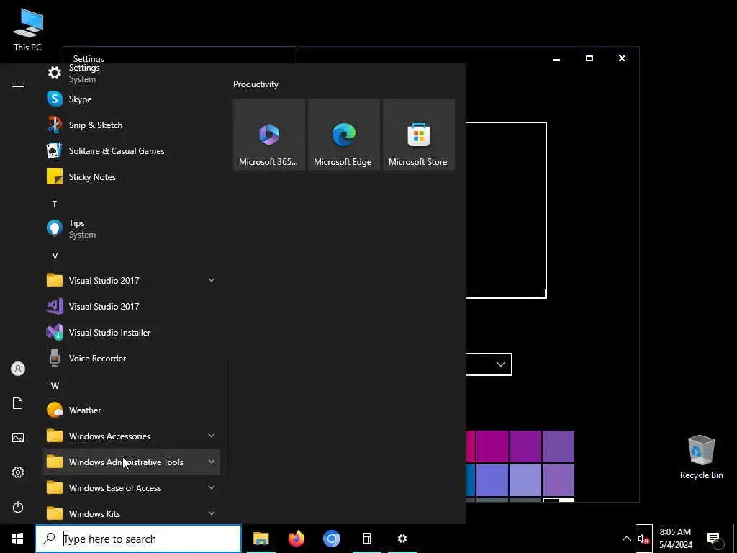Expand Start menu hamburger button

tap(18, 84)
